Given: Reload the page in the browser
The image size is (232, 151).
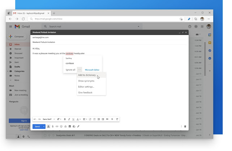Looking at the screenshot, I should click(x=23, y=19).
